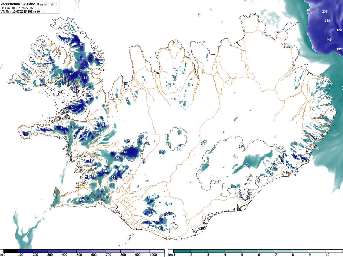Click the '1000' label on the metre scale
Screen dimensions: 343x257
[x=153, y=255]
